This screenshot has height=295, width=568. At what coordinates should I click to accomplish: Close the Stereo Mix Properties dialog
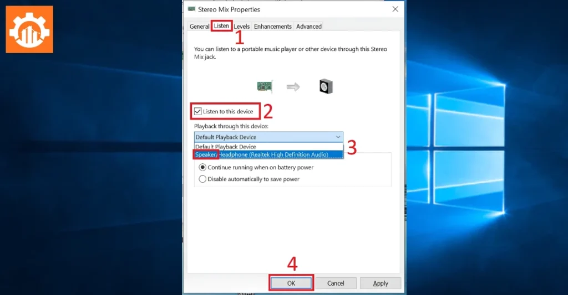coord(395,9)
